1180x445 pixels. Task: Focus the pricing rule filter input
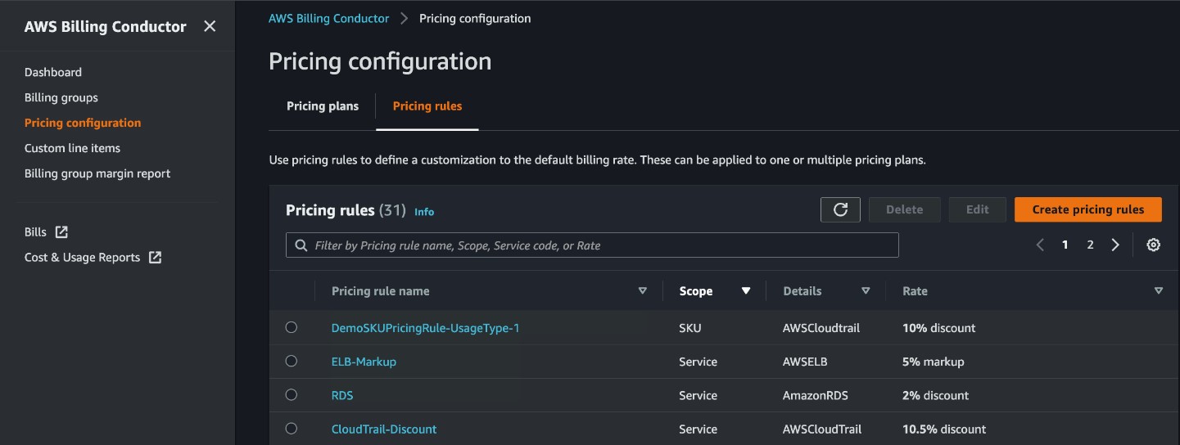[592, 245]
